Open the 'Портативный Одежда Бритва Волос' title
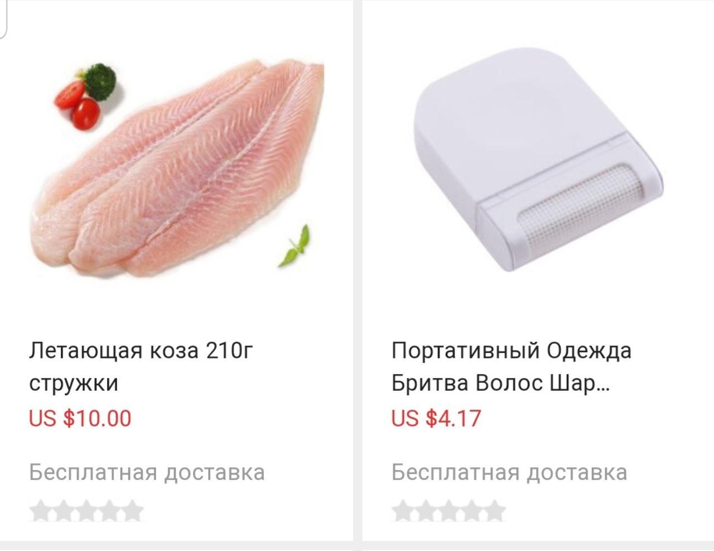 coord(512,367)
